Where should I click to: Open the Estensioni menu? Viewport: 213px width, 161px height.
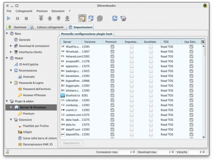(x=58, y=11)
